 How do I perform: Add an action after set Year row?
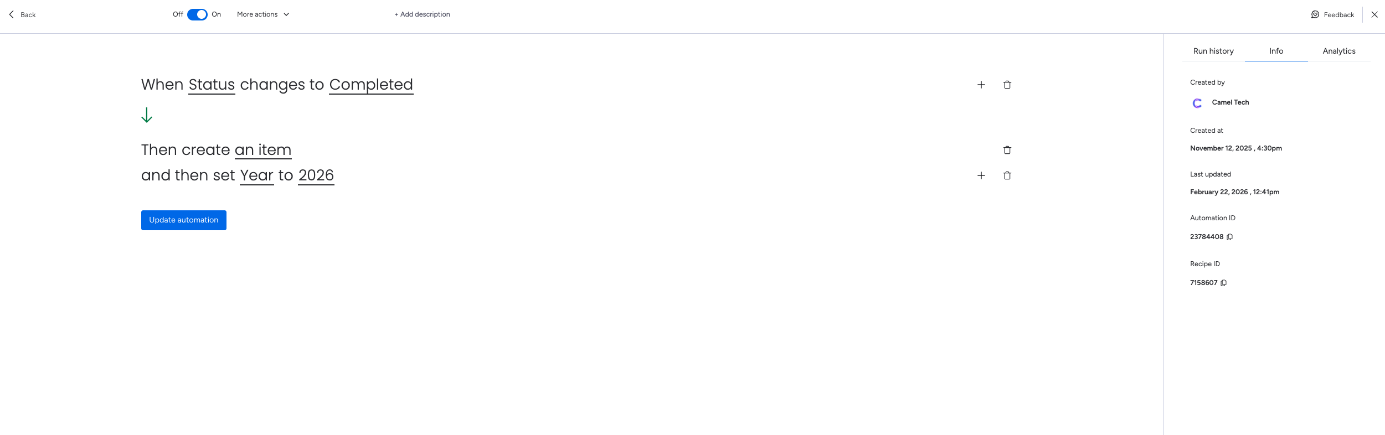click(x=981, y=175)
